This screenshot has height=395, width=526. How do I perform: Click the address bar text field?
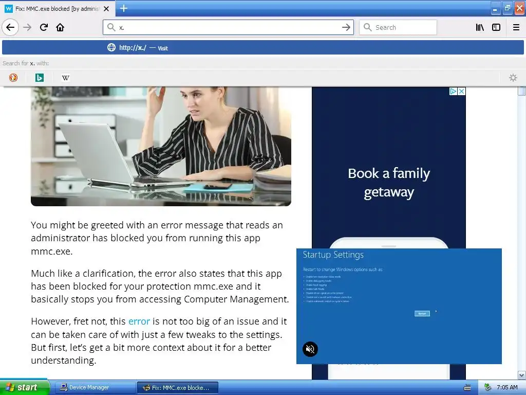click(x=228, y=27)
